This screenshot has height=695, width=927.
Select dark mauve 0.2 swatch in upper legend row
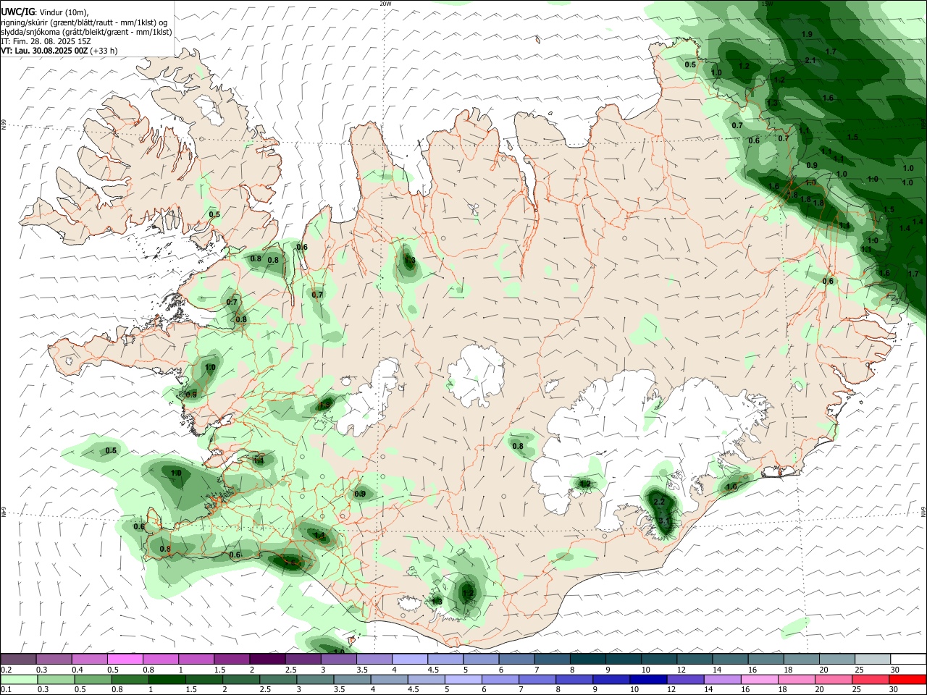pyautogui.click(x=19, y=659)
